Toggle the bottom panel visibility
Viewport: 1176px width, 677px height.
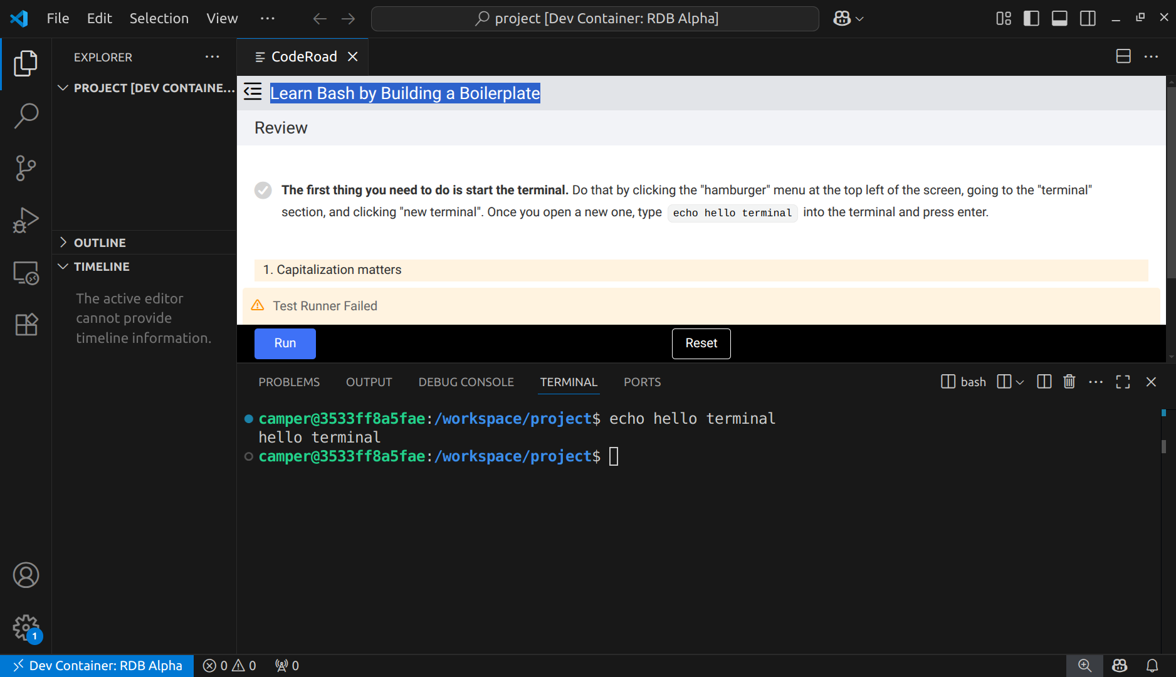coord(1059,18)
